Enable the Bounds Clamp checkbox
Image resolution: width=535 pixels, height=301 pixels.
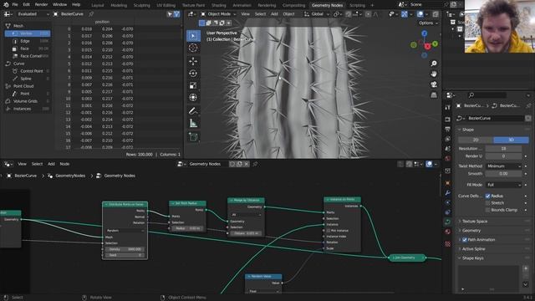coord(488,210)
